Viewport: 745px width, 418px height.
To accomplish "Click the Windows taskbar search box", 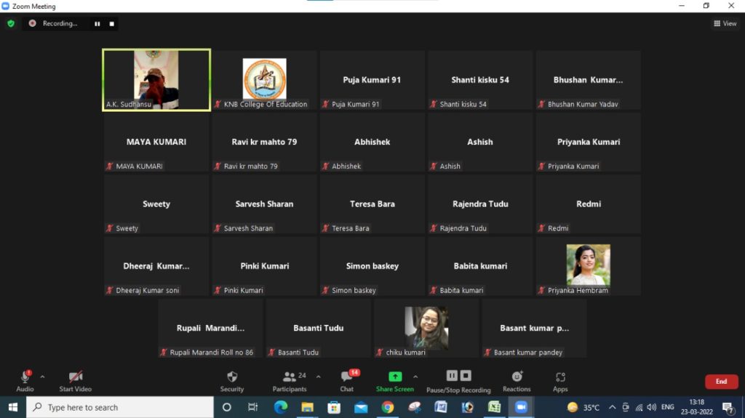I will click(x=120, y=407).
